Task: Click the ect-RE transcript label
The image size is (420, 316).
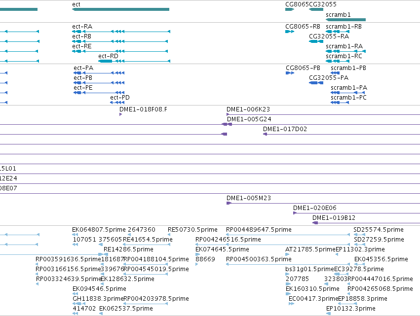Action: point(82,46)
